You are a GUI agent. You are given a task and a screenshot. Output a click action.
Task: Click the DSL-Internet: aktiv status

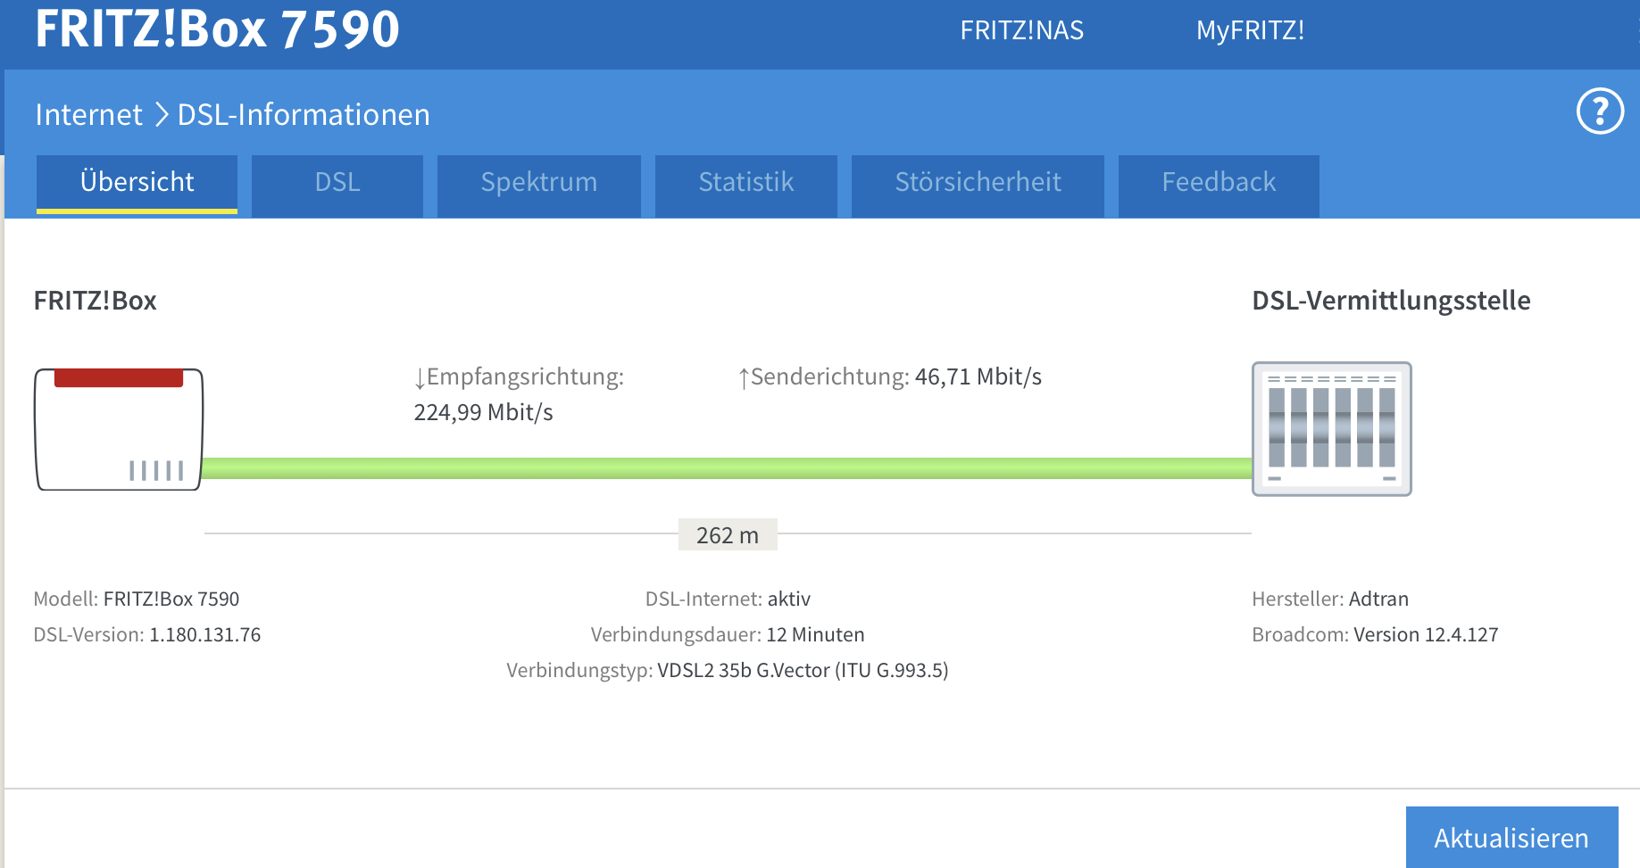(728, 599)
